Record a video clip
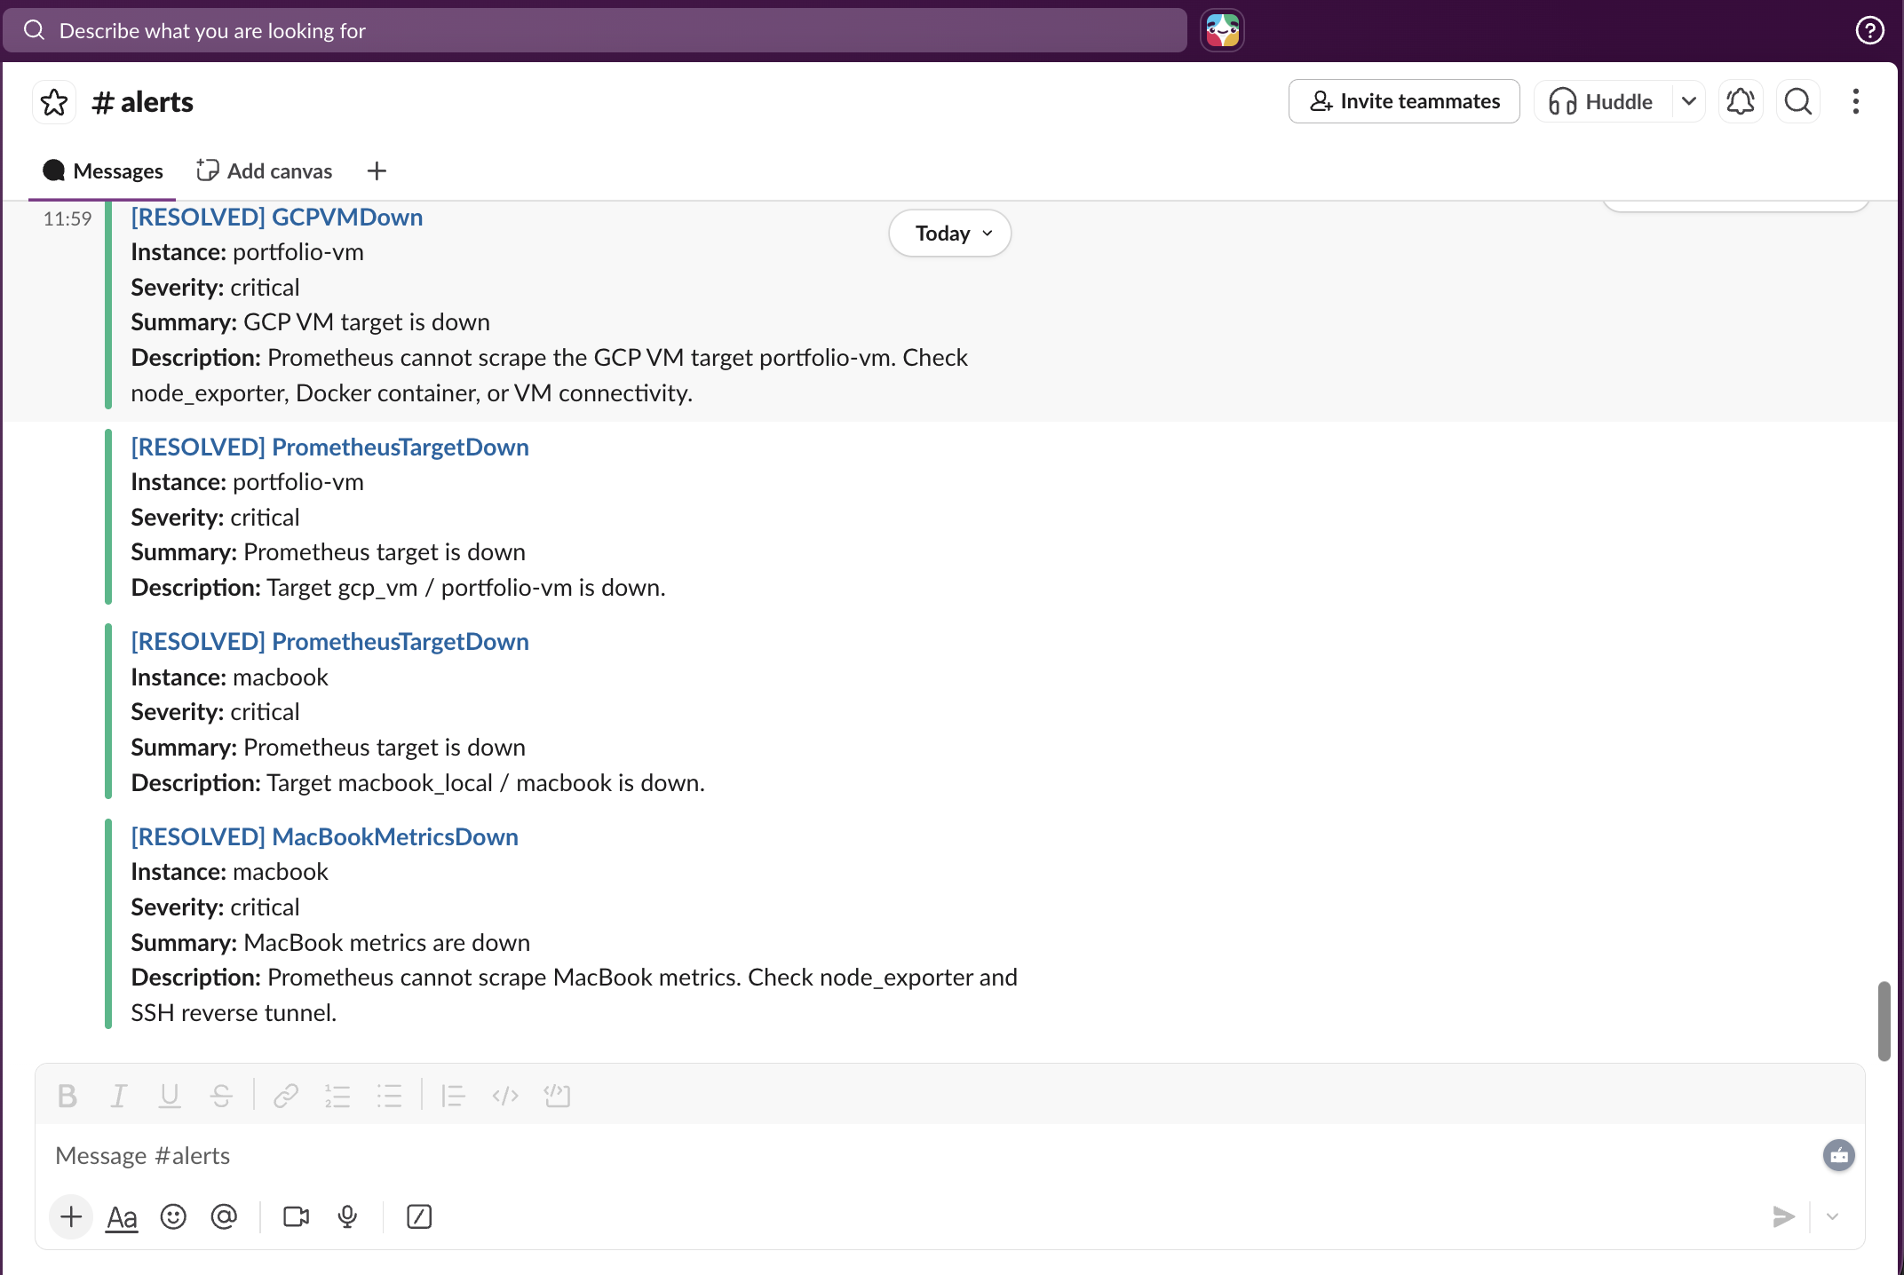The width and height of the screenshot is (1904, 1275). (296, 1216)
